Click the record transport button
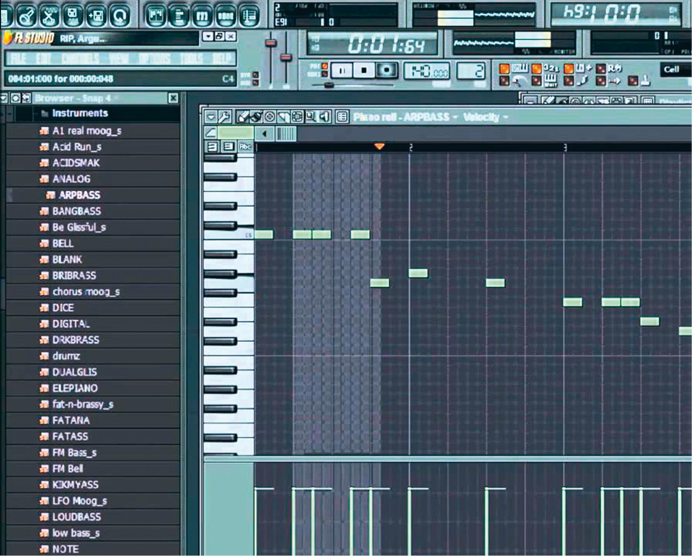 [387, 71]
